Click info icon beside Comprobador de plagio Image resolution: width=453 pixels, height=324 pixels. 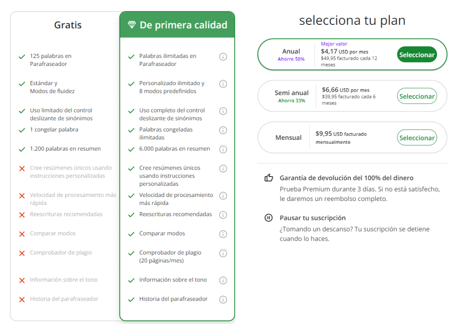[x=223, y=253]
